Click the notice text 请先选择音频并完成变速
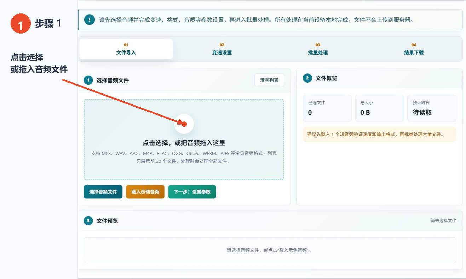 point(257,20)
